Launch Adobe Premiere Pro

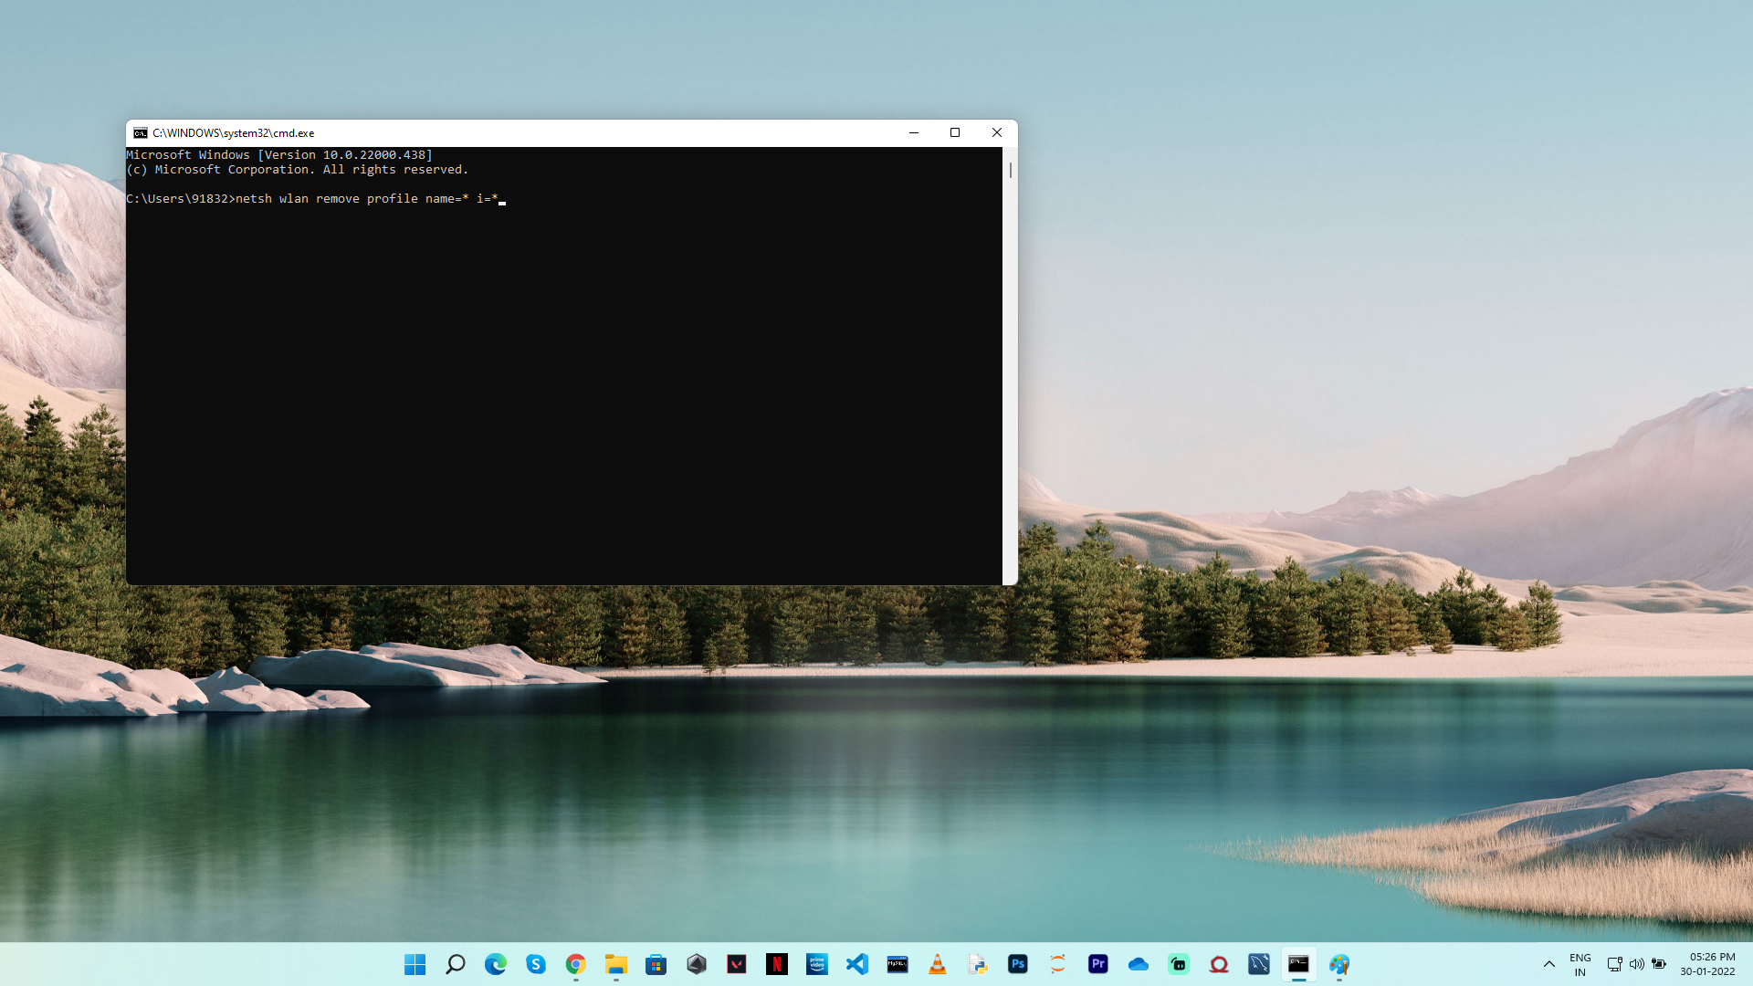point(1097,964)
